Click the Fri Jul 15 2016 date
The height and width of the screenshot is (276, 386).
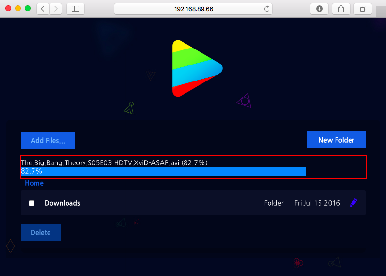[317, 203]
